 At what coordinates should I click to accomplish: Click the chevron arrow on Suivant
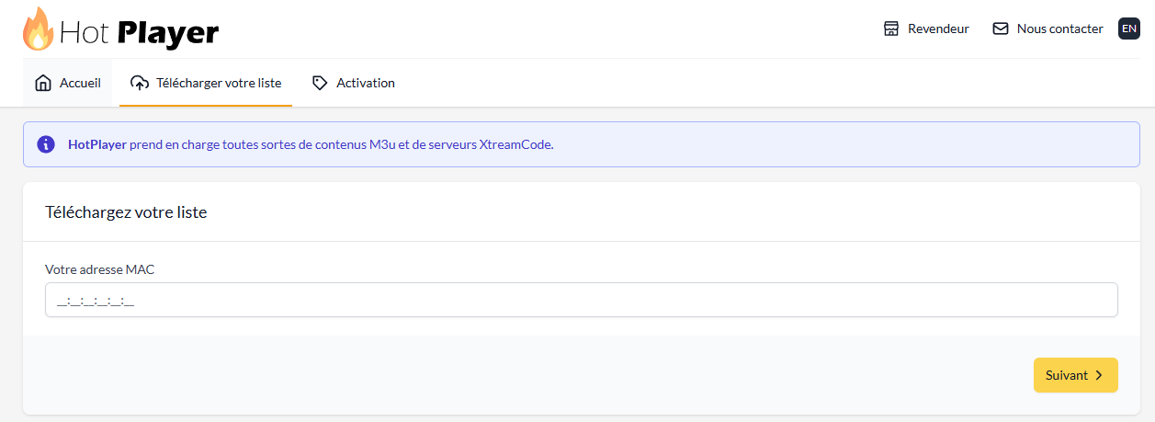[x=1098, y=375]
